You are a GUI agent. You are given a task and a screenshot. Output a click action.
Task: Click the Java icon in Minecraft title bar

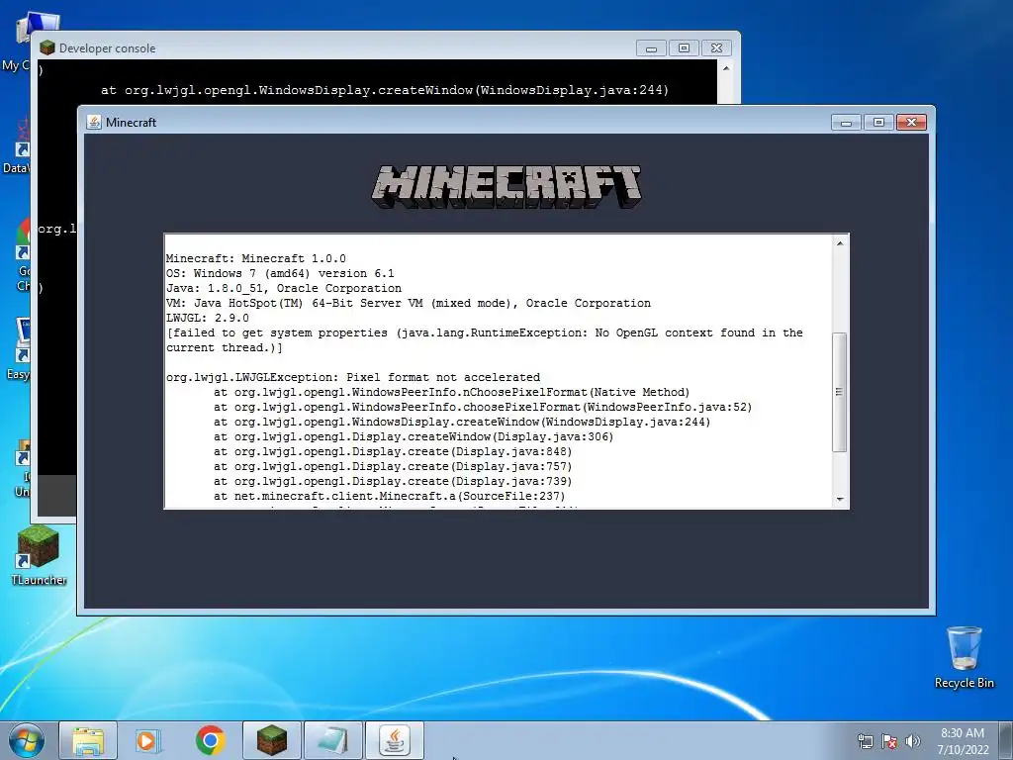[x=94, y=122]
